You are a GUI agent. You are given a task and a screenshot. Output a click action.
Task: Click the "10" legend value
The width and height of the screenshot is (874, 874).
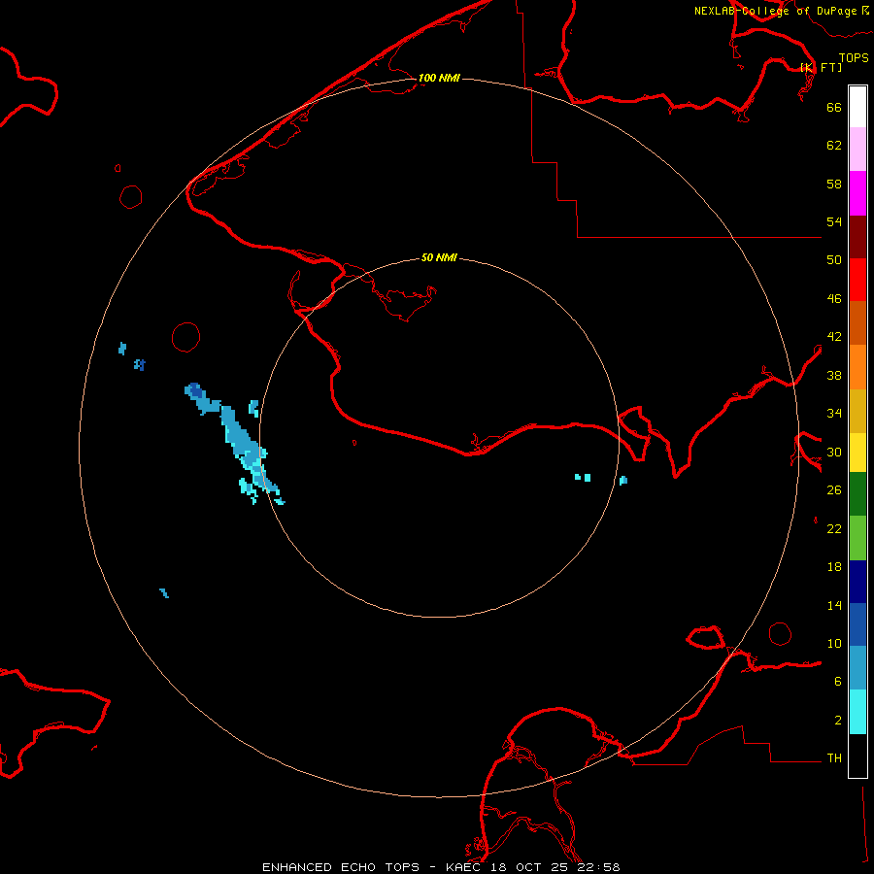tap(834, 643)
